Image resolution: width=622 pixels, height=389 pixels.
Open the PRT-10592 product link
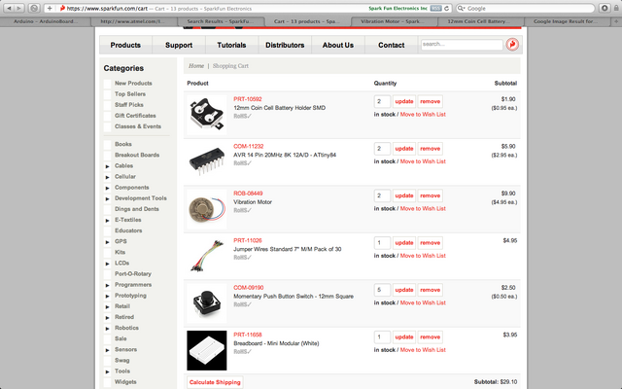pos(248,99)
